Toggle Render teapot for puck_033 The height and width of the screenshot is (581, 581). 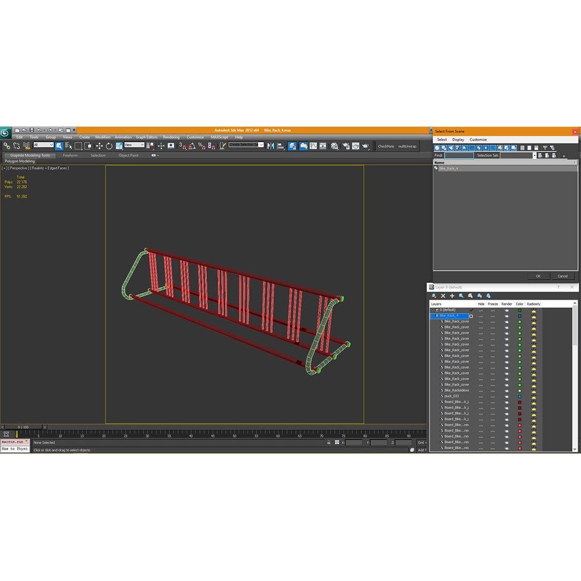507,396
